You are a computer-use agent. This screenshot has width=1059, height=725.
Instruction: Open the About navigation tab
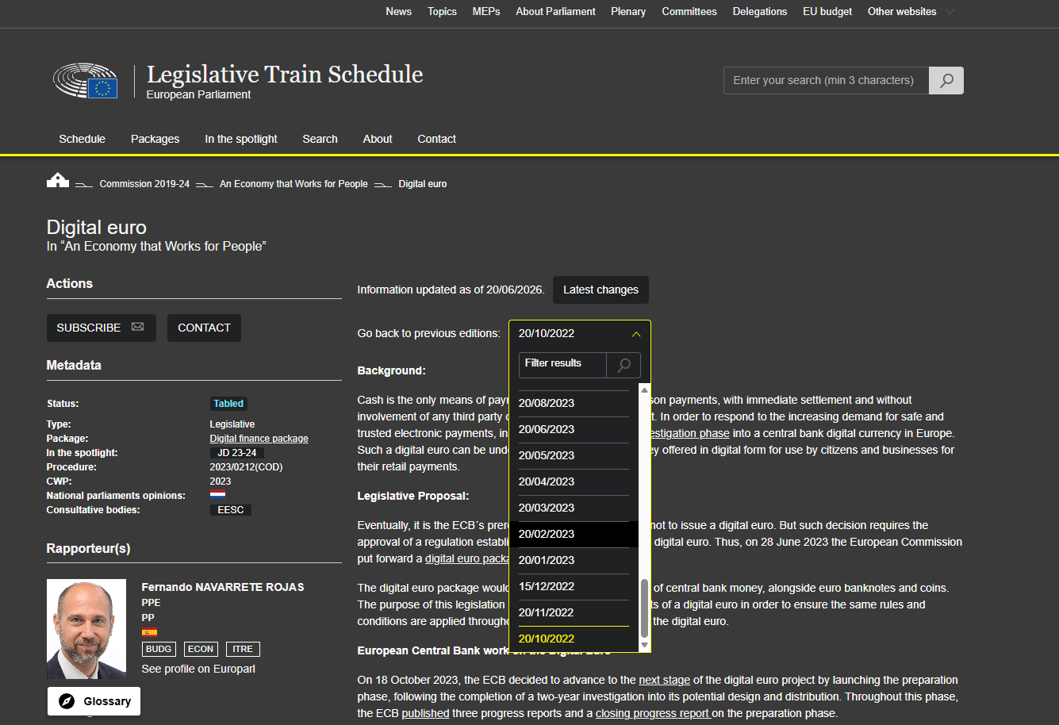pyautogui.click(x=378, y=139)
